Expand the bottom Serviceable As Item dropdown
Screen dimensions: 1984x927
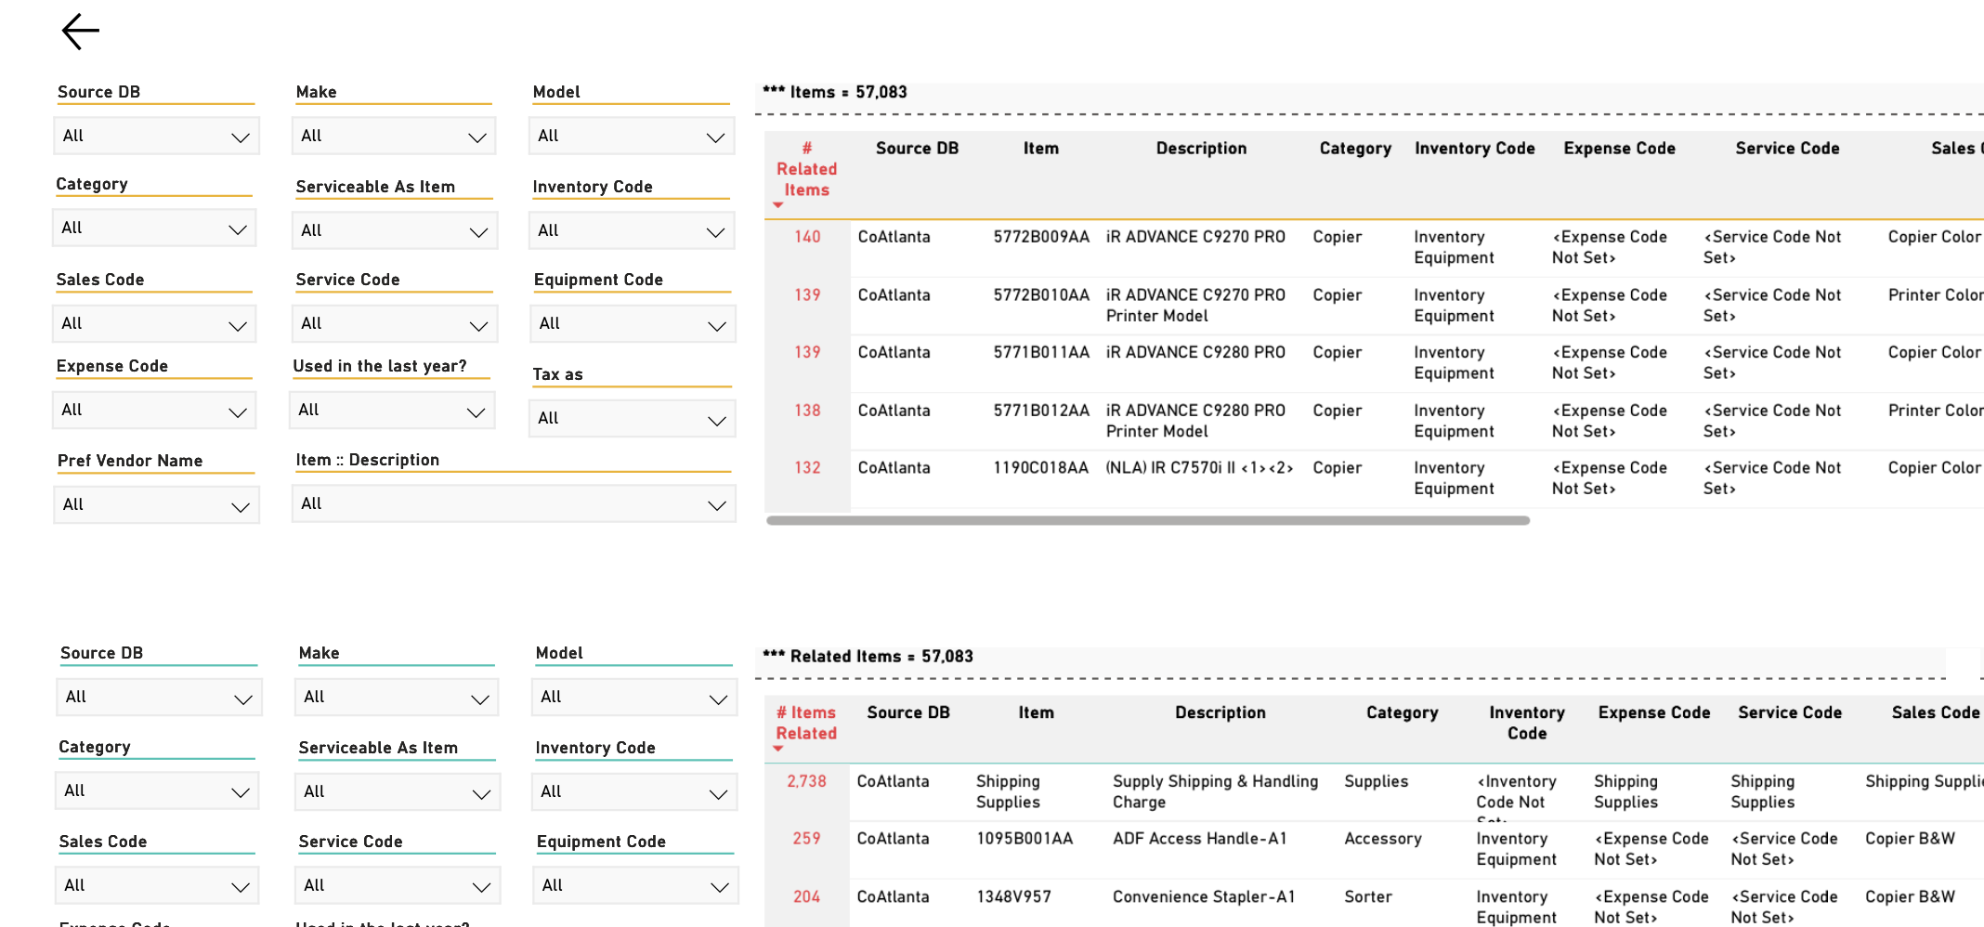(x=398, y=792)
